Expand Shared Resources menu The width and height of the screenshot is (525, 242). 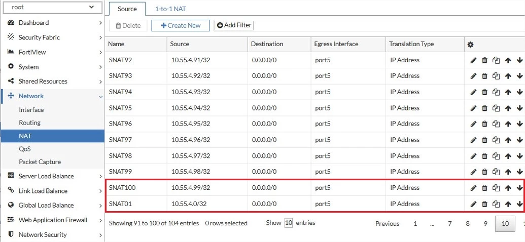(x=52, y=81)
